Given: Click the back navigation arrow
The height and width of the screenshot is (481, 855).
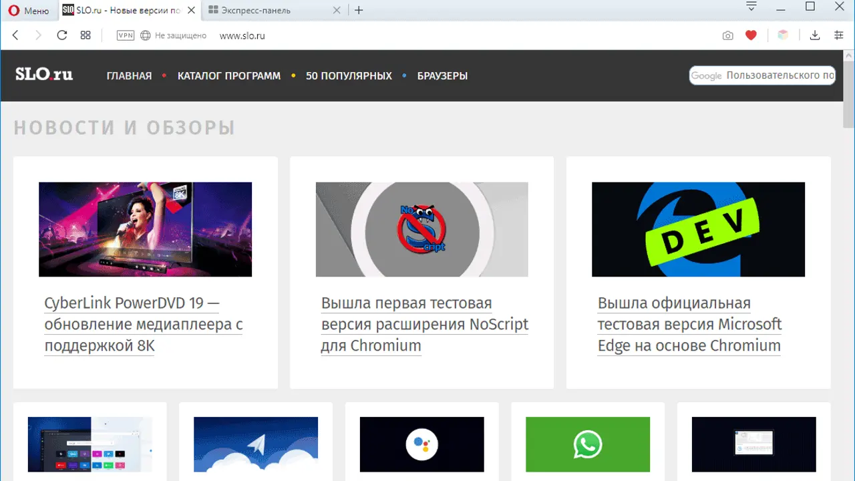Looking at the screenshot, I should pyautogui.click(x=15, y=35).
